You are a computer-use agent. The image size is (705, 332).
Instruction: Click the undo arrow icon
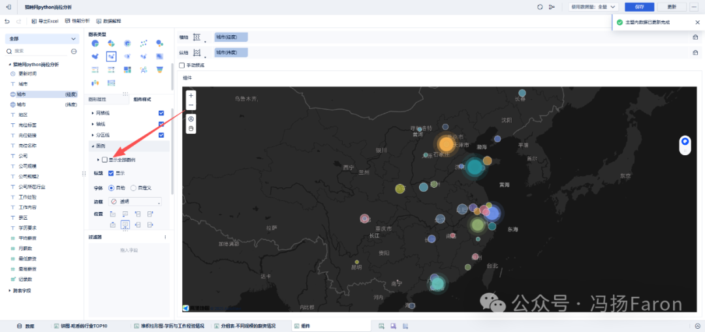click(7, 21)
